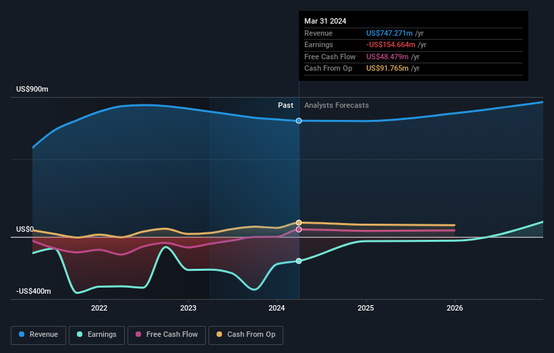Click the pink dot in Free Cash Flow legend

(138, 334)
